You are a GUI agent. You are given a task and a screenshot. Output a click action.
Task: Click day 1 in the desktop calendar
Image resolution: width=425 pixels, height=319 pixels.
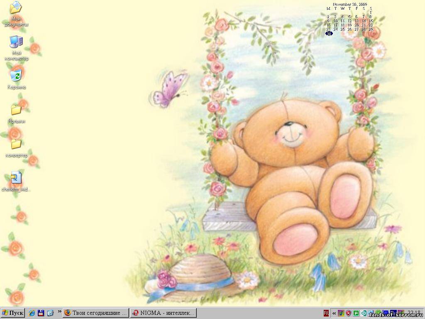point(371,12)
